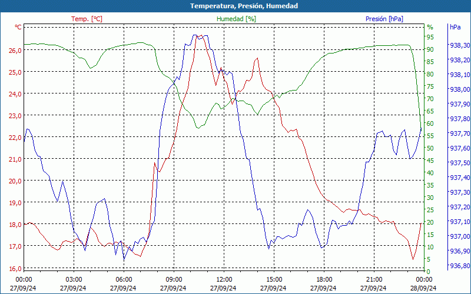Select the red 'Temp. [°C]' legend label
471x294 pixels.
(x=87, y=19)
